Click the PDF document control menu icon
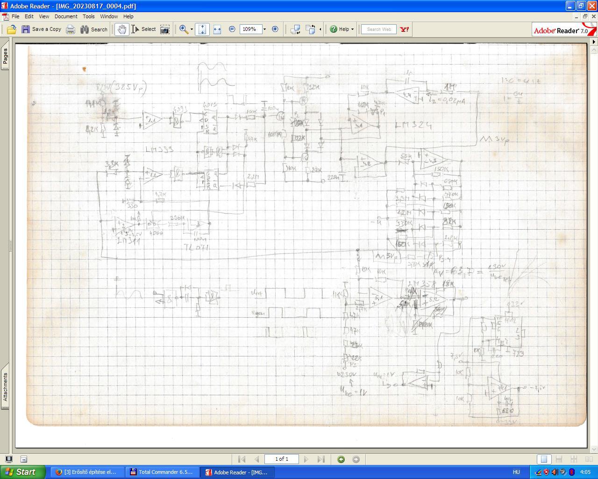 [5, 16]
